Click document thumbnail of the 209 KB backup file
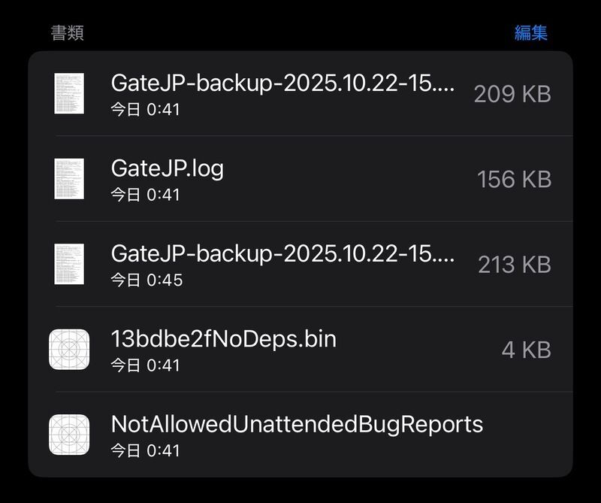 click(x=69, y=93)
